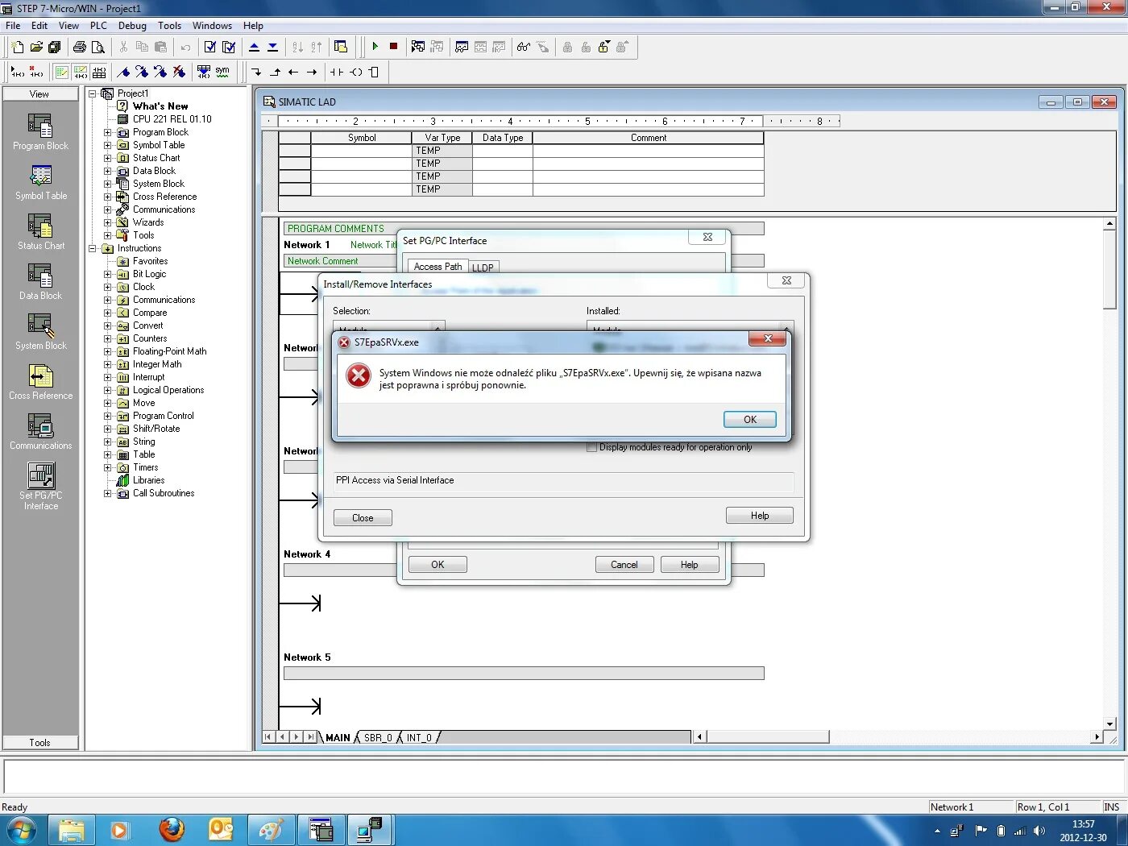Open Cross Reference in the View bar

click(40, 382)
